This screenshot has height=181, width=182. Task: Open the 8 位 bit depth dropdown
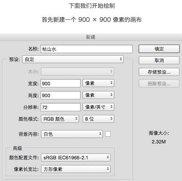click(x=98, y=119)
